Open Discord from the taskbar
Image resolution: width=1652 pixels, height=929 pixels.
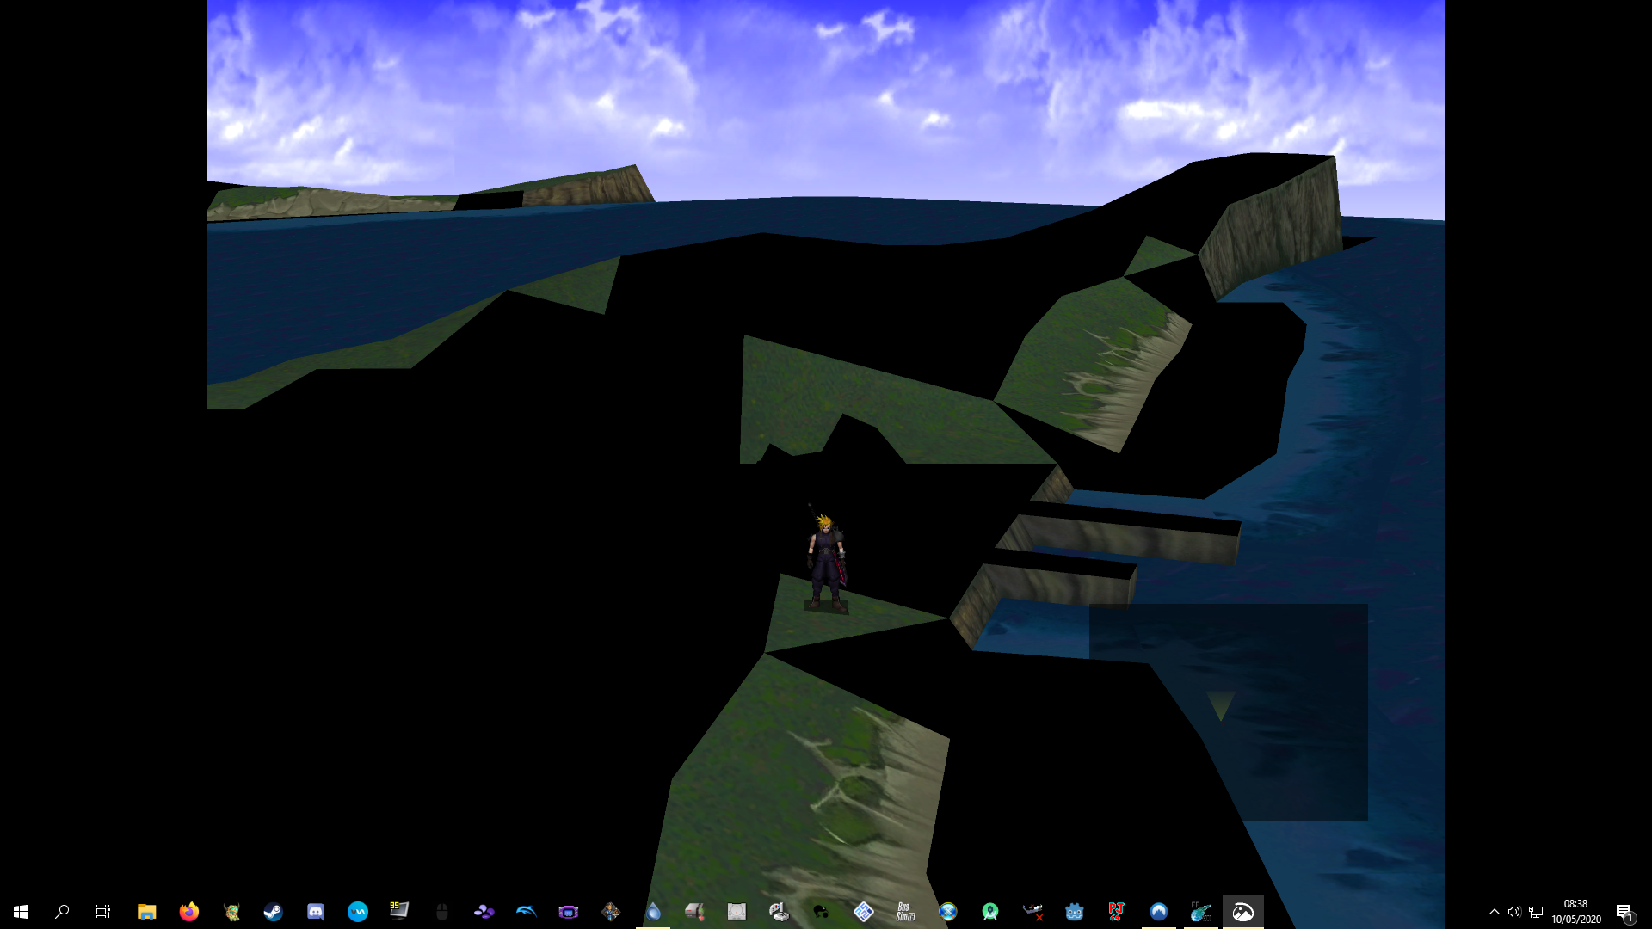click(316, 912)
